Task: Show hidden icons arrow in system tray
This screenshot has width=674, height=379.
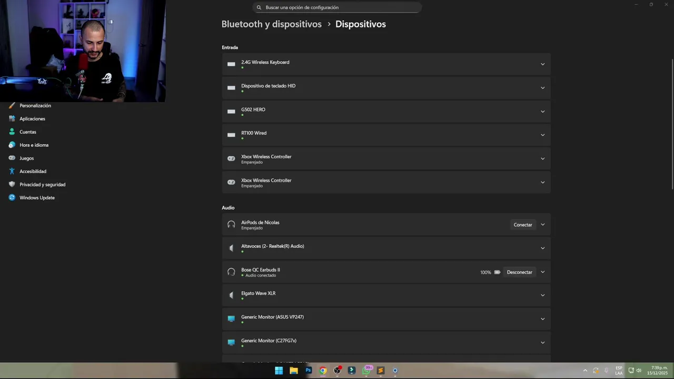Action: (584, 371)
